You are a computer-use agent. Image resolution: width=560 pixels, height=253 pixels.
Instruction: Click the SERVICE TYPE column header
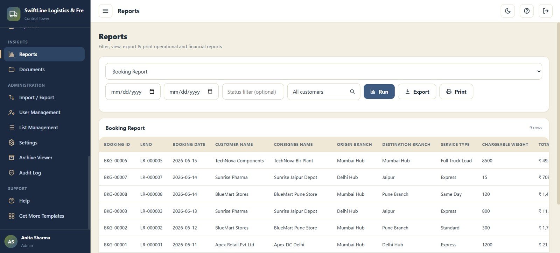[455, 144]
